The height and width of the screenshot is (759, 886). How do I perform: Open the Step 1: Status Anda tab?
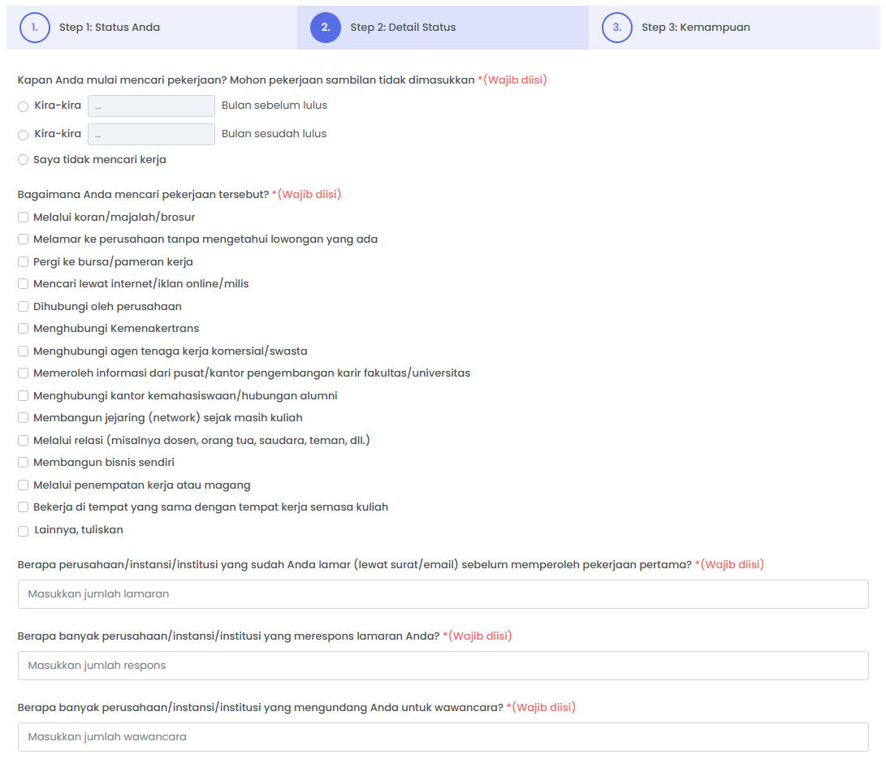pos(109,28)
